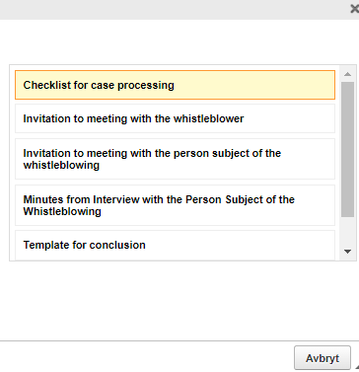Click the scrollbar up arrow
359x372 pixels.
[x=347, y=74]
